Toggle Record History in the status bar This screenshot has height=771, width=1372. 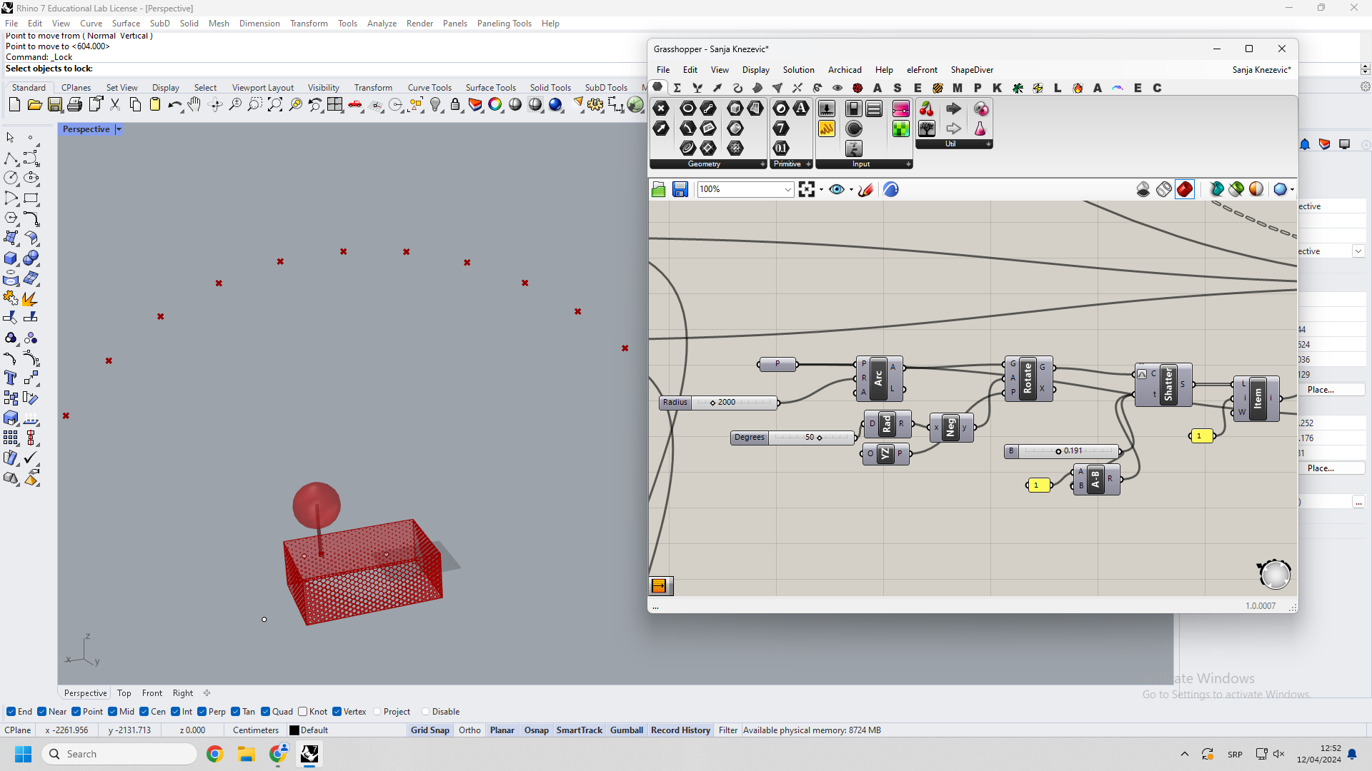pos(680,730)
